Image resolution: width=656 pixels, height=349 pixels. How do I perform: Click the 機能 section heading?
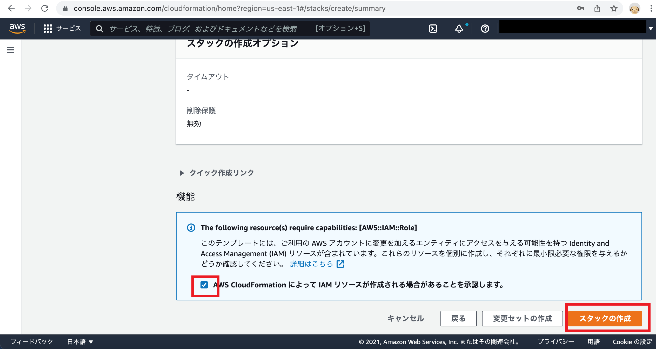point(185,197)
